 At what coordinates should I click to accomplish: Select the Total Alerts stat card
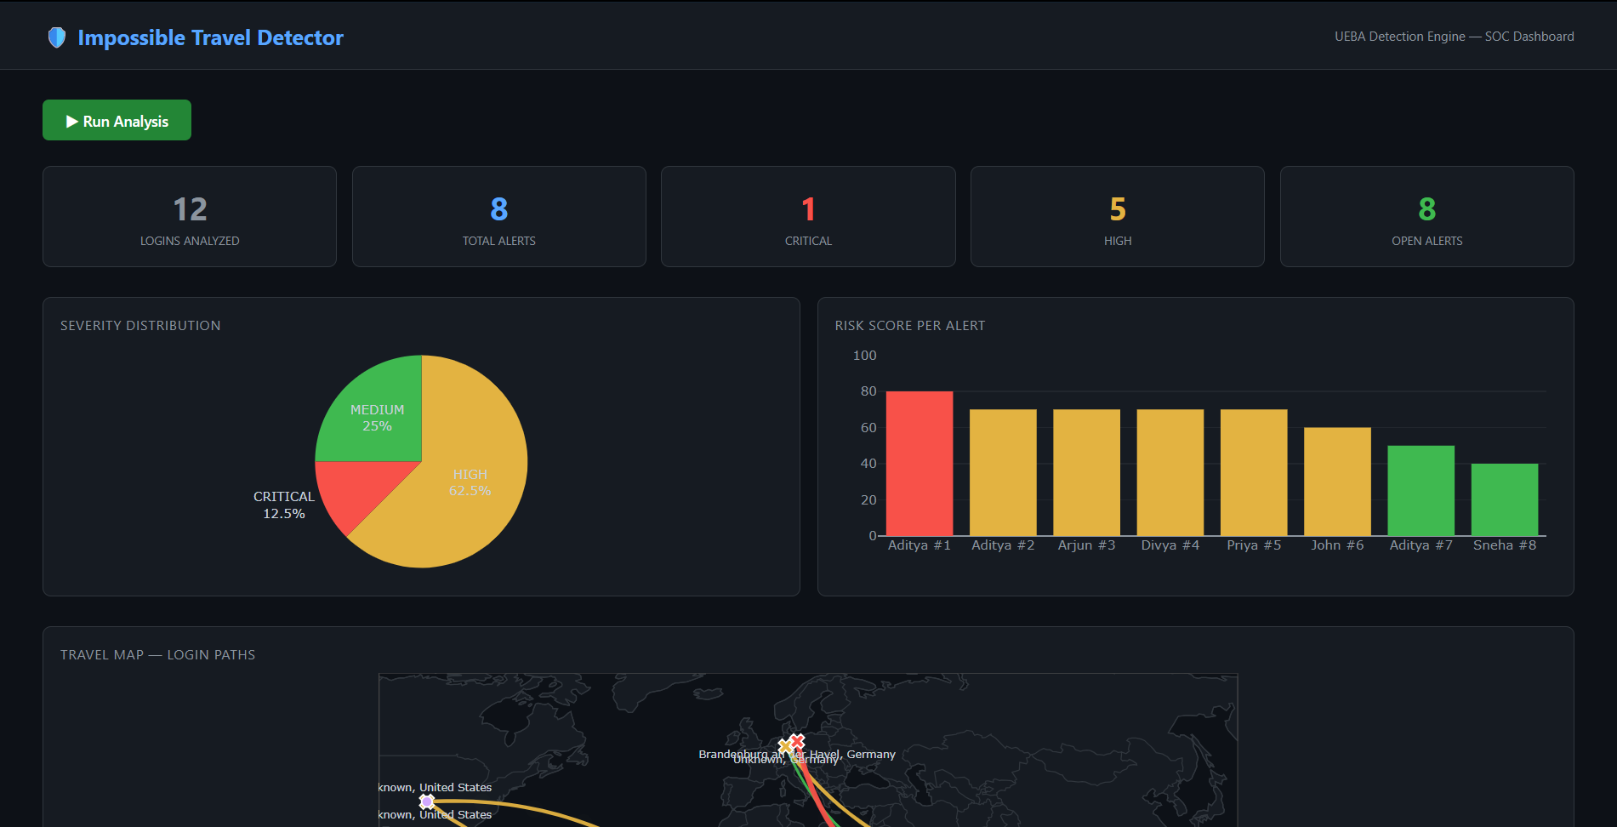(x=499, y=216)
